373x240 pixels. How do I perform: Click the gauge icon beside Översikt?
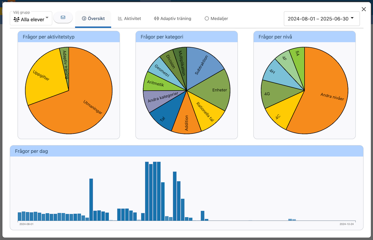click(84, 18)
